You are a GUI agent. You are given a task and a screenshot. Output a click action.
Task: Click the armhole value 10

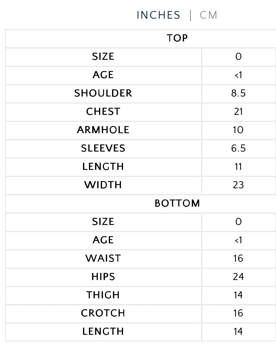(238, 130)
